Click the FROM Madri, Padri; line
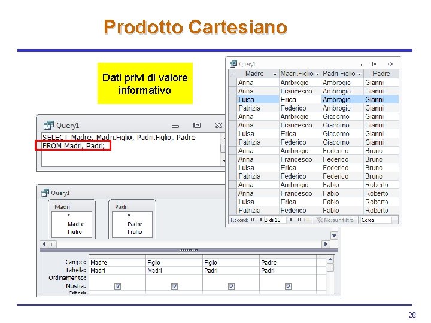 click(x=74, y=145)
